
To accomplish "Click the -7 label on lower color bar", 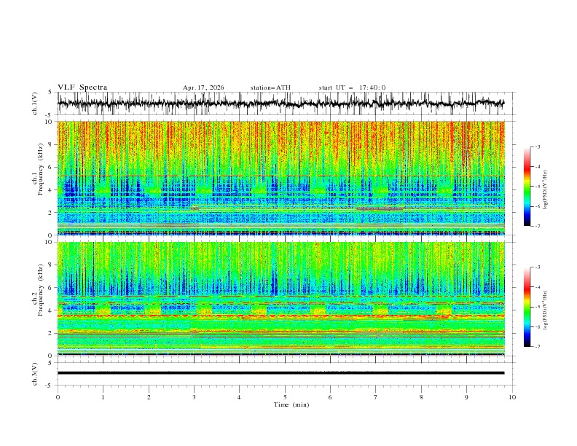I will pos(537,347).
